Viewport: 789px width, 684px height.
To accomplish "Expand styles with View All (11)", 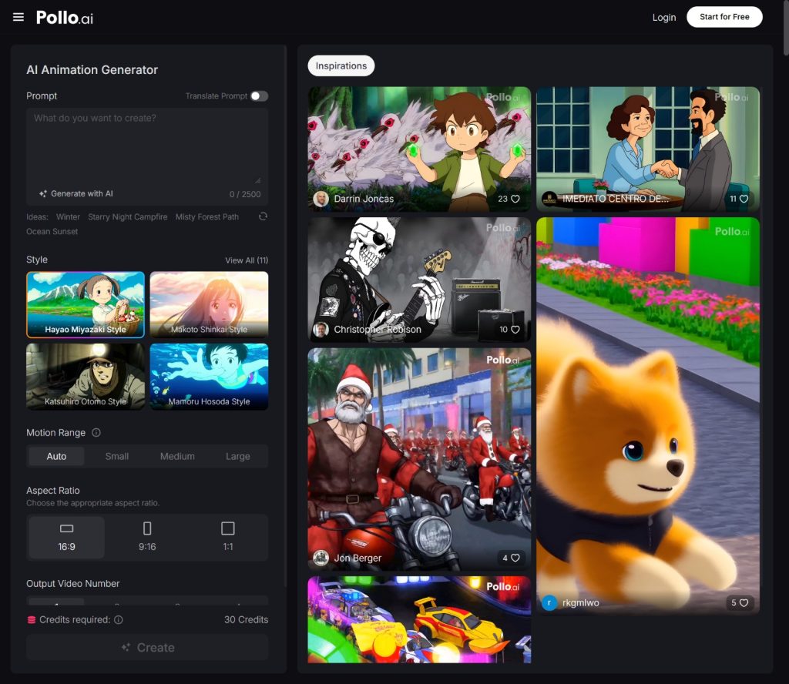I will [x=247, y=260].
